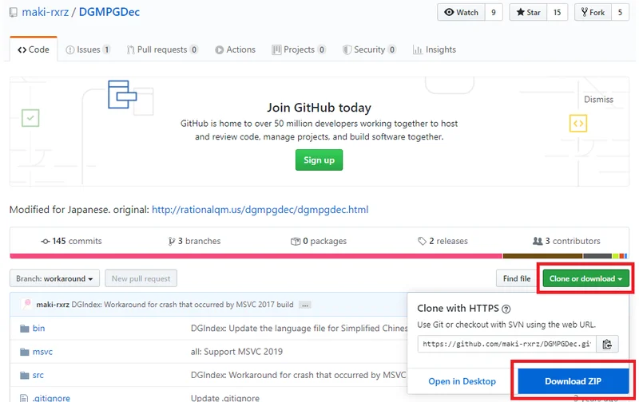Go to the Actions tab
This screenshot has height=402, width=639.
point(235,49)
